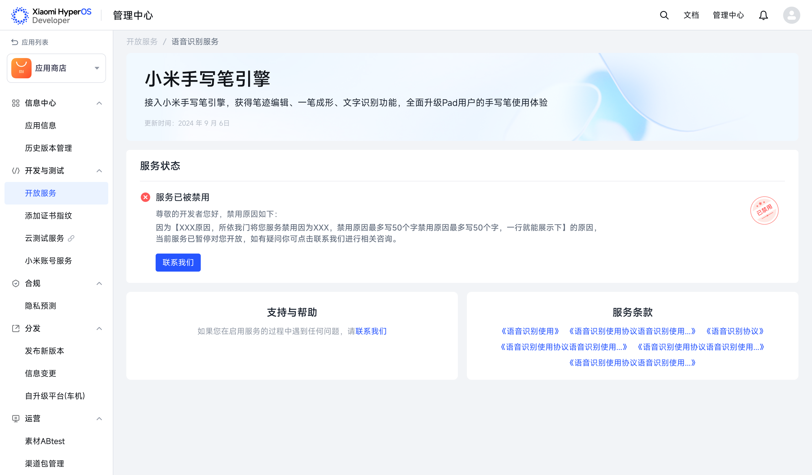Collapse the 信息中心 section chevron
Screen dimensions: 812x475
pos(99,103)
